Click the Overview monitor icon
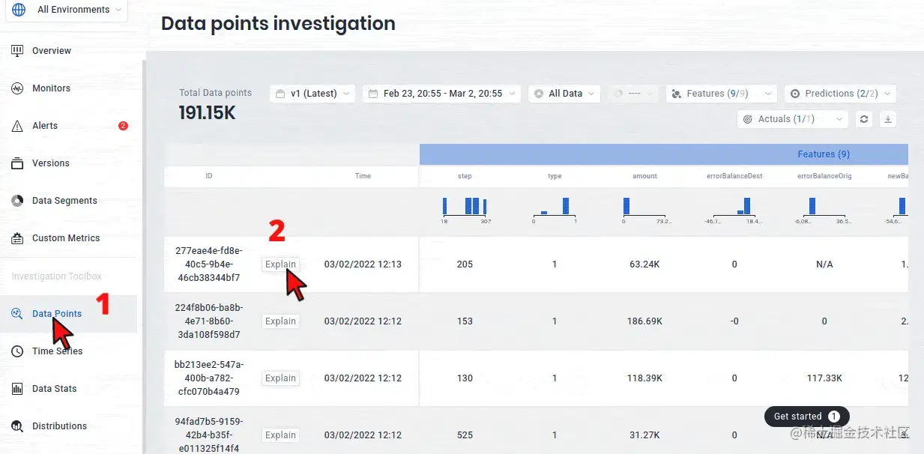Viewport: 924px width, 454px height. click(x=17, y=51)
